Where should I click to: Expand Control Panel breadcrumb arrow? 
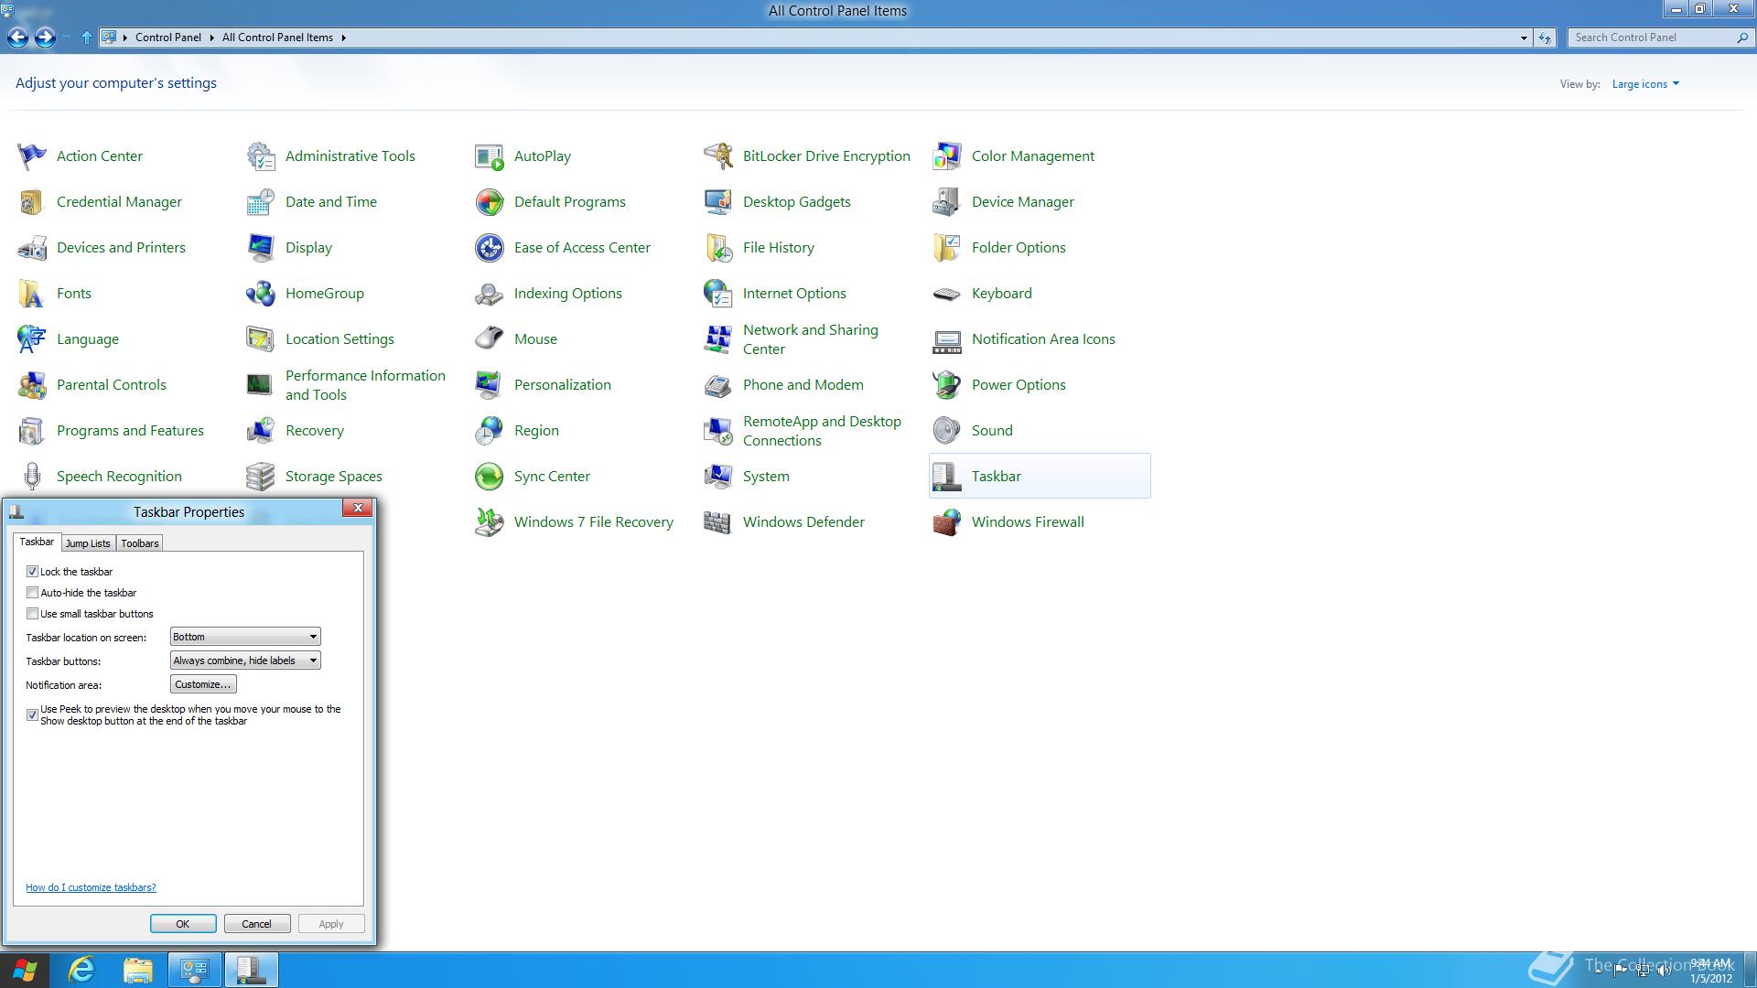[x=213, y=38]
